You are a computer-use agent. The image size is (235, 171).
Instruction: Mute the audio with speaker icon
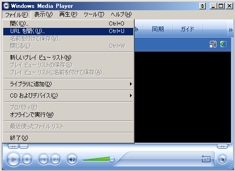(72, 159)
